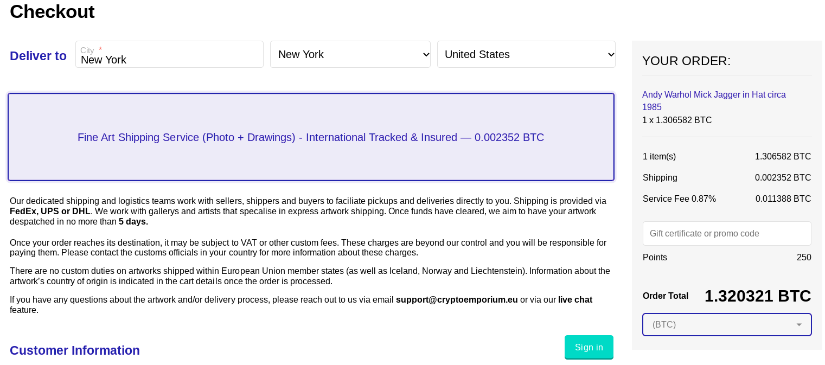Open the New York state dropdown
825x365 pixels.
pos(350,54)
